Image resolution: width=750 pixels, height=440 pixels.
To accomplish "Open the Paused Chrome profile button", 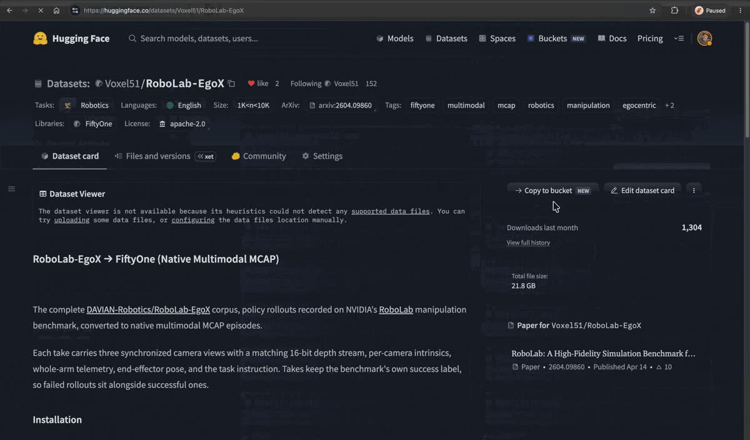I will (x=711, y=11).
